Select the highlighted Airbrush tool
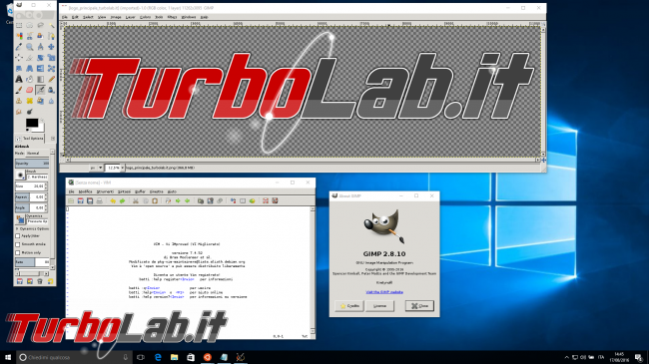The height and width of the screenshot is (364, 649). [x=41, y=90]
